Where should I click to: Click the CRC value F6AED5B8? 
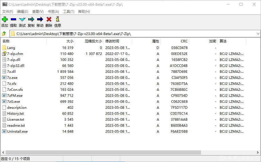tap(179, 131)
